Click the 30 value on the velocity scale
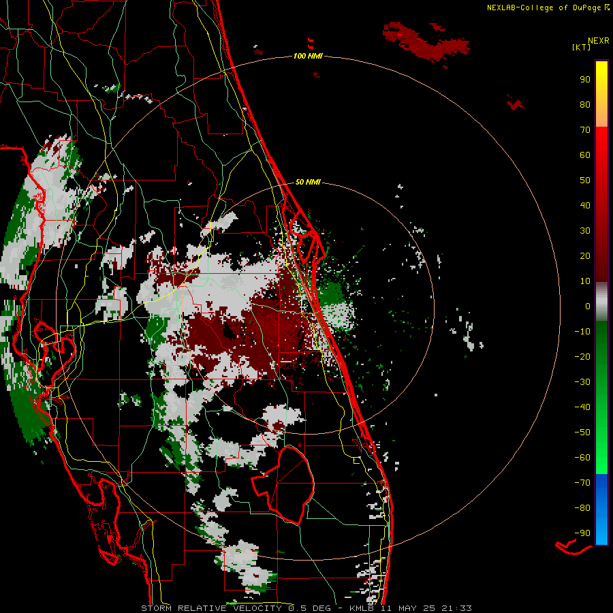Image resolution: width=613 pixels, height=613 pixels. (x=585, y=231)
